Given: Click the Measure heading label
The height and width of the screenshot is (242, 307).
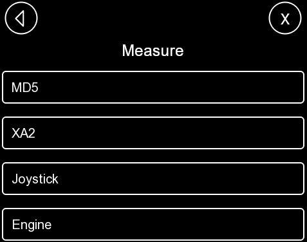Looking at the screenshot, I should click(x=153, y=51).
